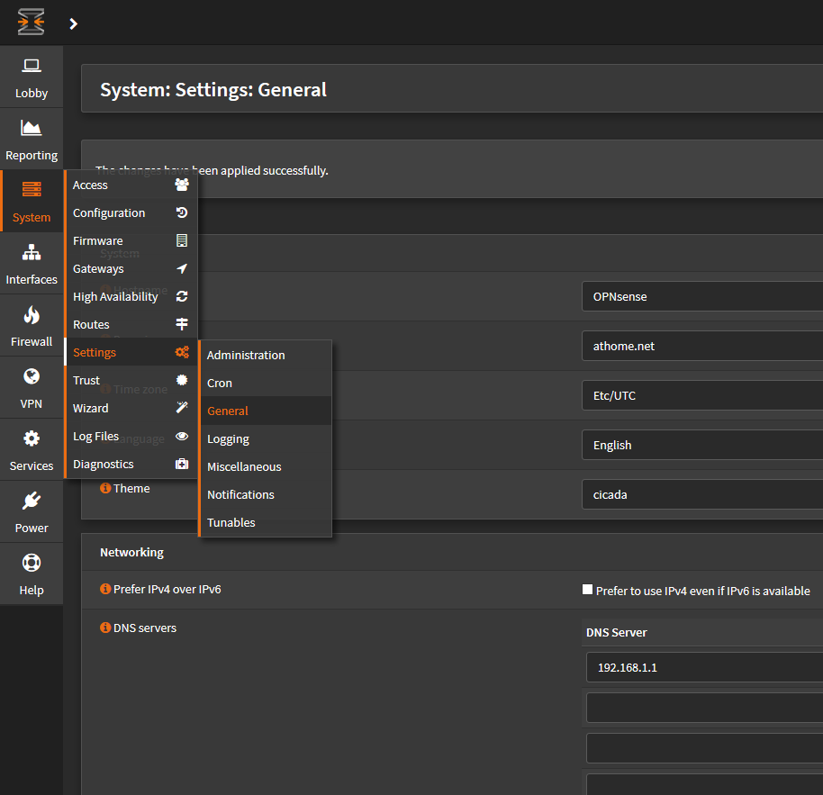Open the Power section
Screen dimensions: 823x795
pyautogui.click(x=32, y=512)
